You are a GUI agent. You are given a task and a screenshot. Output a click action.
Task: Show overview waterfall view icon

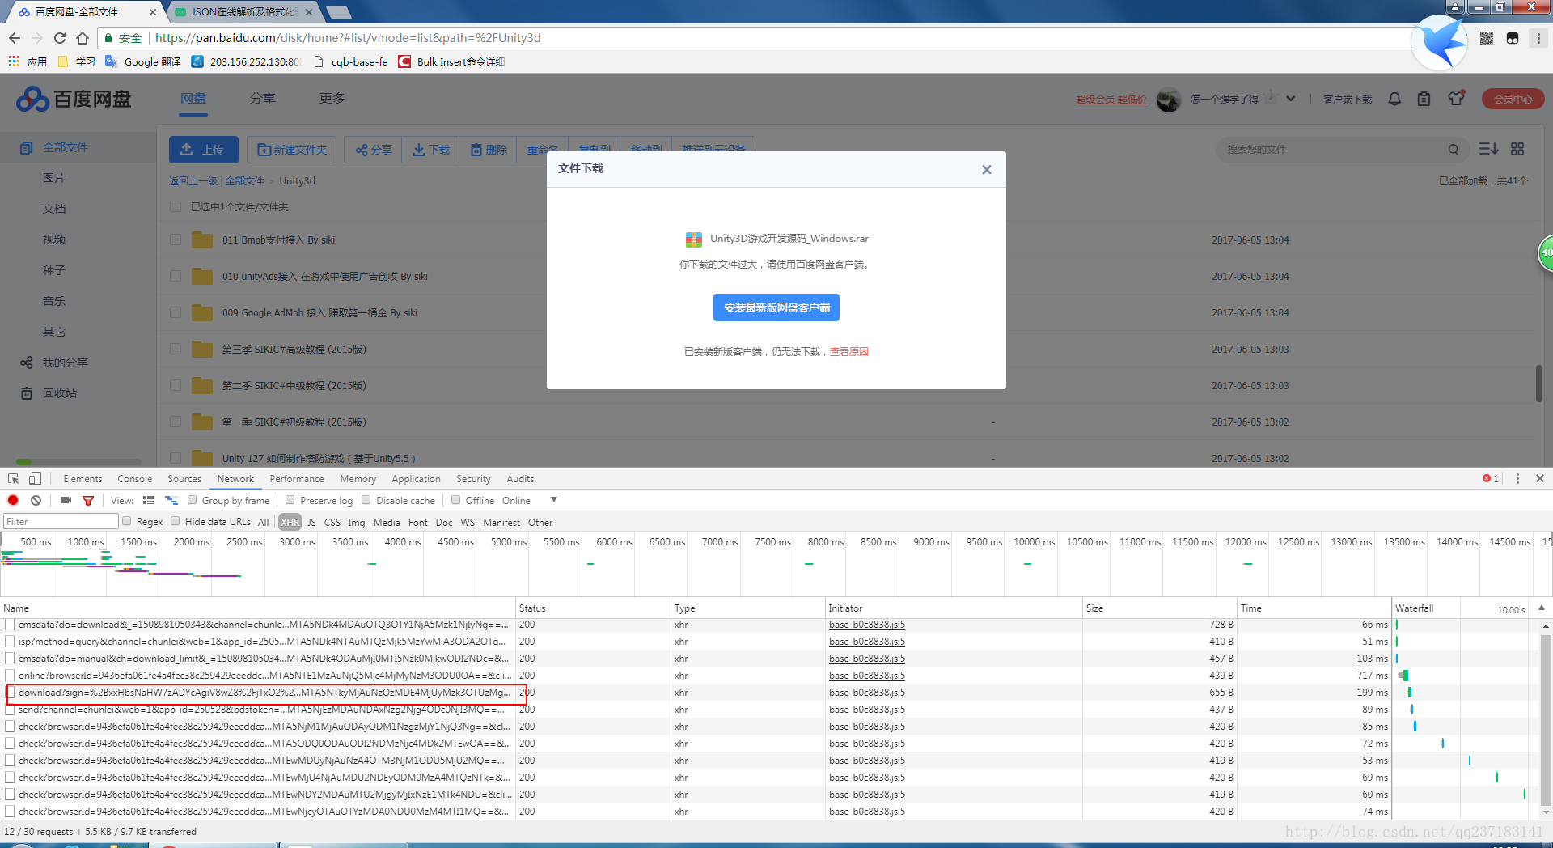171,500
